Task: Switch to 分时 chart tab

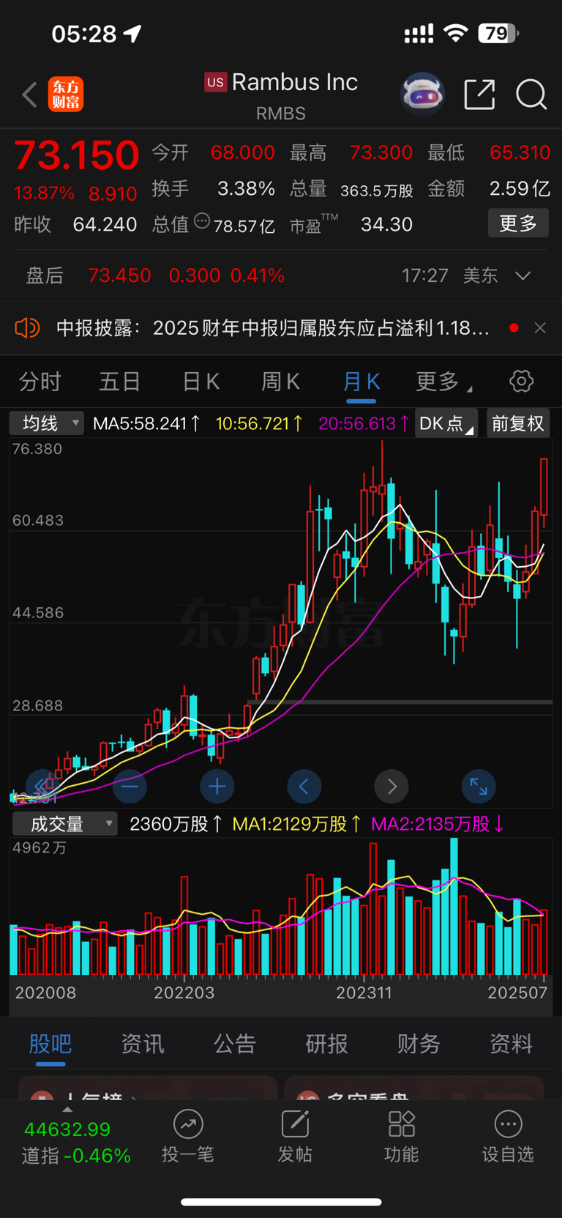Action: click(40, 381)
